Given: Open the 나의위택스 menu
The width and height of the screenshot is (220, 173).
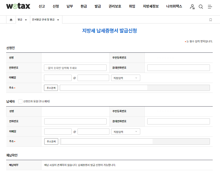Looking at the screenshot, I should pyautogui.click(x=174, y=6).
